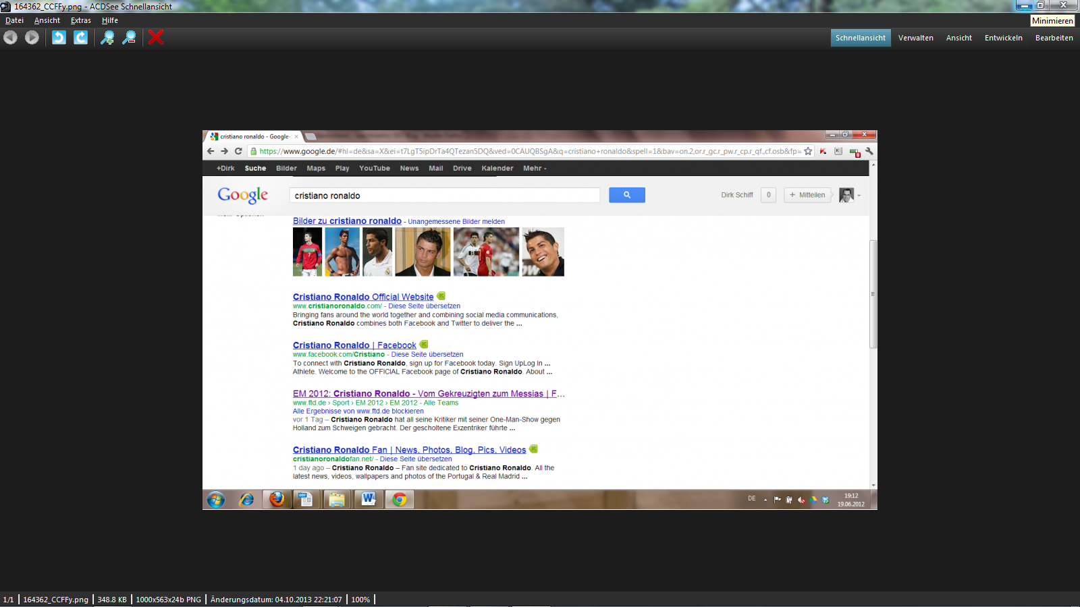Go to the previous image in ACDSee
Image resolution: width=1080 pixels, height=607 pixels.
click(x=10, y=38)
